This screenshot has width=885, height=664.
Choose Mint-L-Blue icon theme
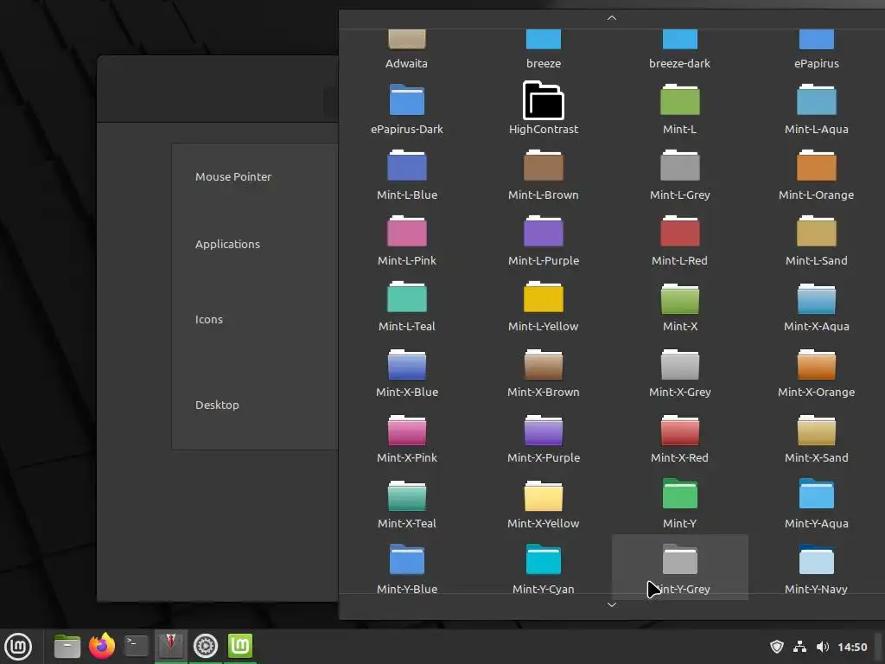406,175
